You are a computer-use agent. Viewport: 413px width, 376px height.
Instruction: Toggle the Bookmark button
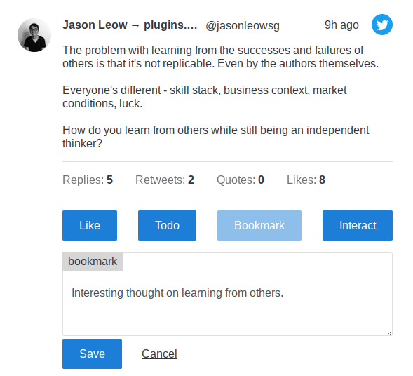259,225
